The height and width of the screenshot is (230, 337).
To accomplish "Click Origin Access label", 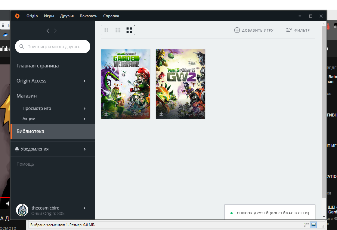I will [31, 81].
